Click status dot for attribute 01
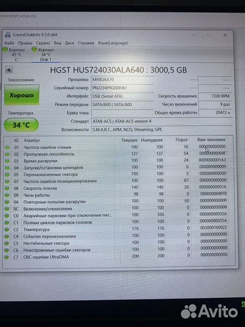Screen dimensions: 245x327 pos(7,147)
